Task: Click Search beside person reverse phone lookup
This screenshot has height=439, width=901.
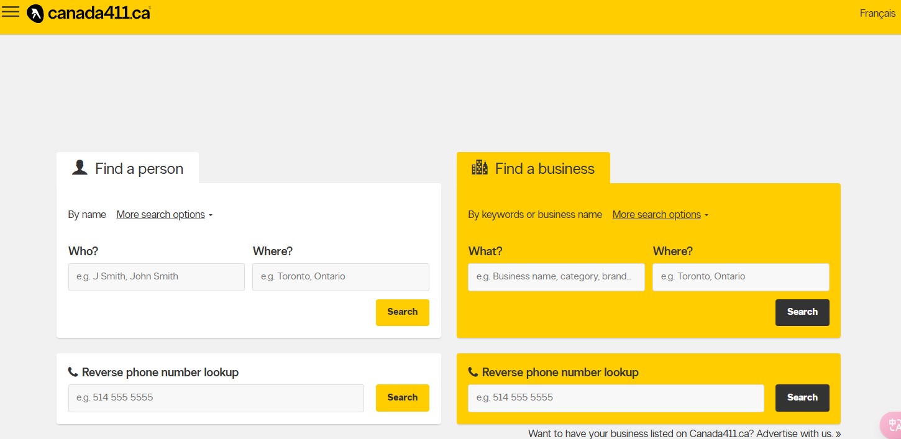Action: pyautogui.click(x=402, y=398)
